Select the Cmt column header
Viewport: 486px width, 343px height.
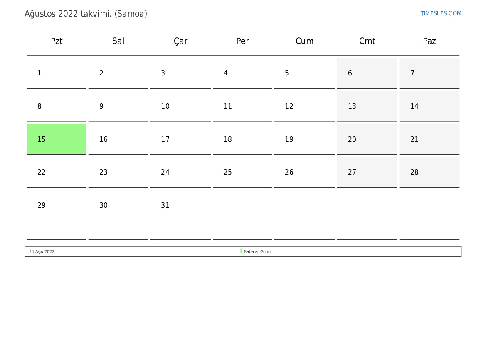click(367, 41)
